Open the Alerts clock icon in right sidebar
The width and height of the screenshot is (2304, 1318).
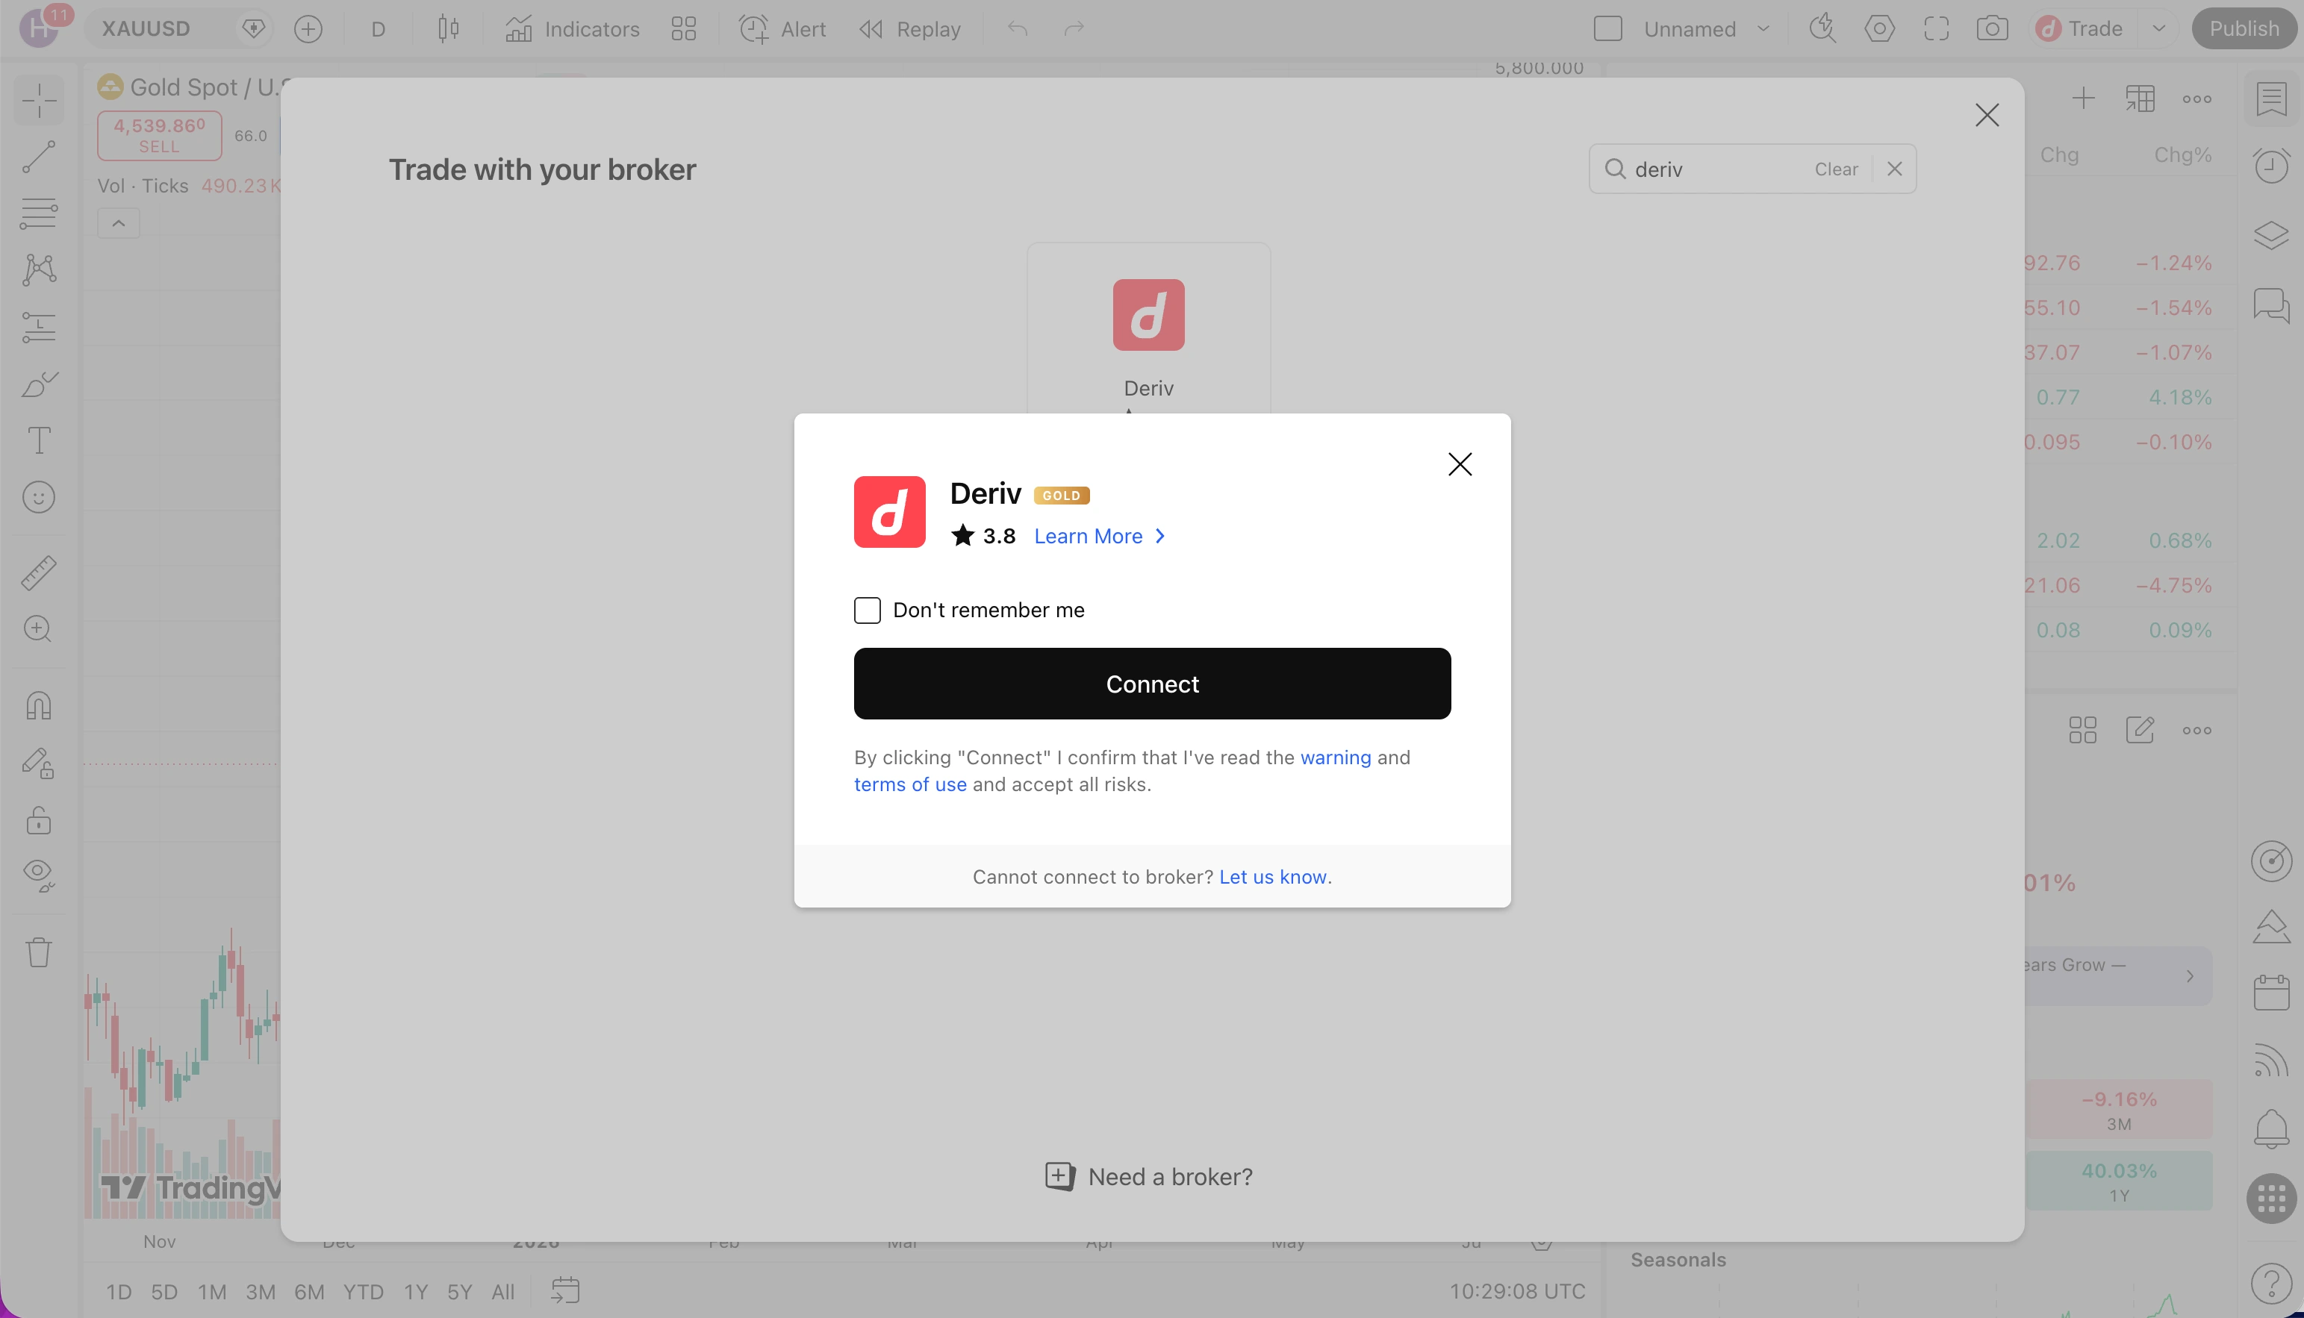2270,166
